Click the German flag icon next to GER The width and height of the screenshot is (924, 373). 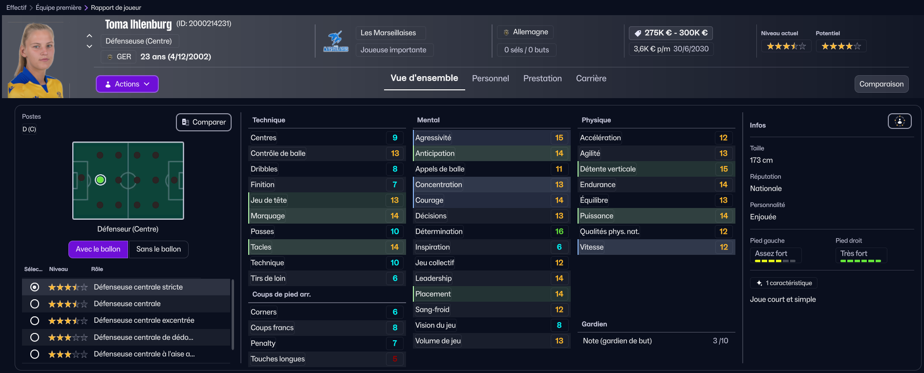point(110,57)
